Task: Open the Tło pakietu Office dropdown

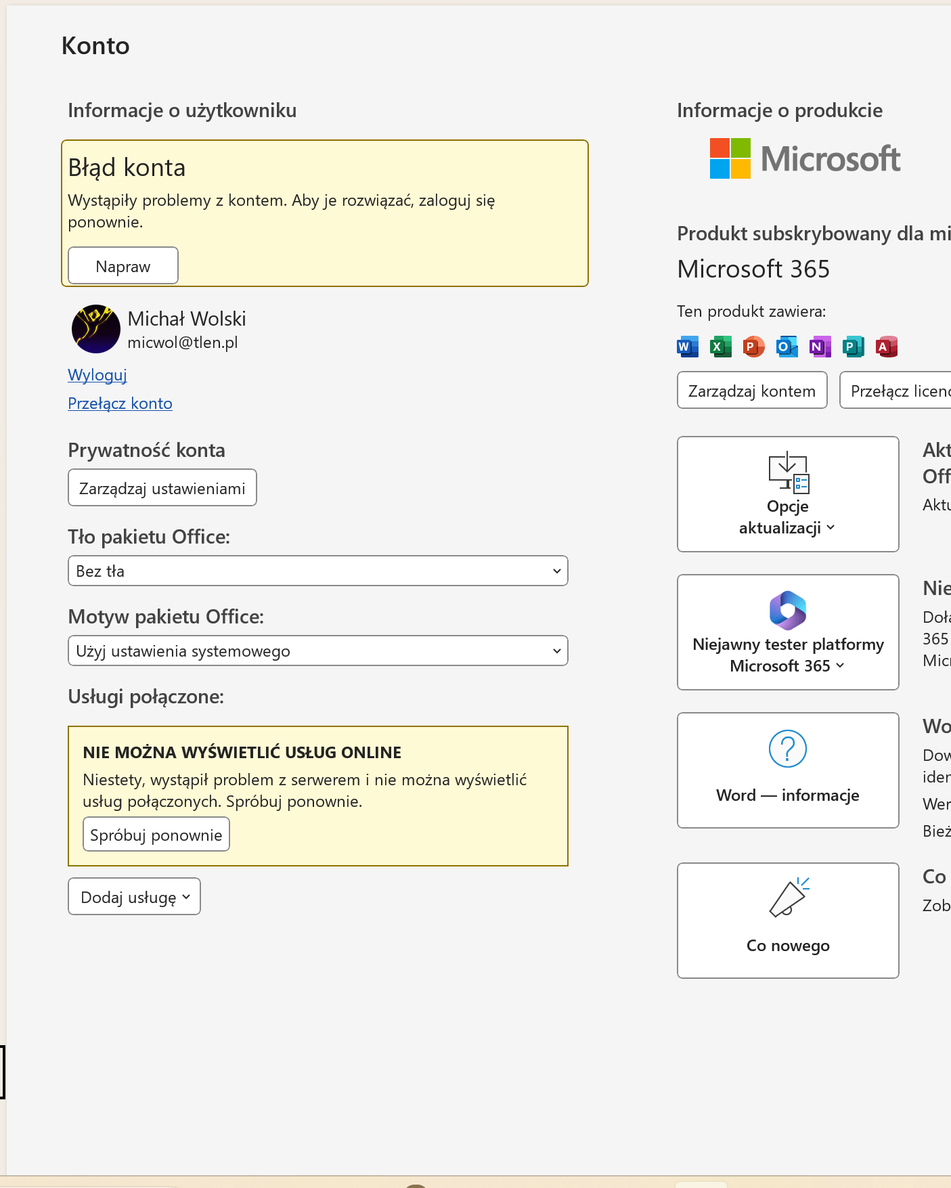Action: 318,571
